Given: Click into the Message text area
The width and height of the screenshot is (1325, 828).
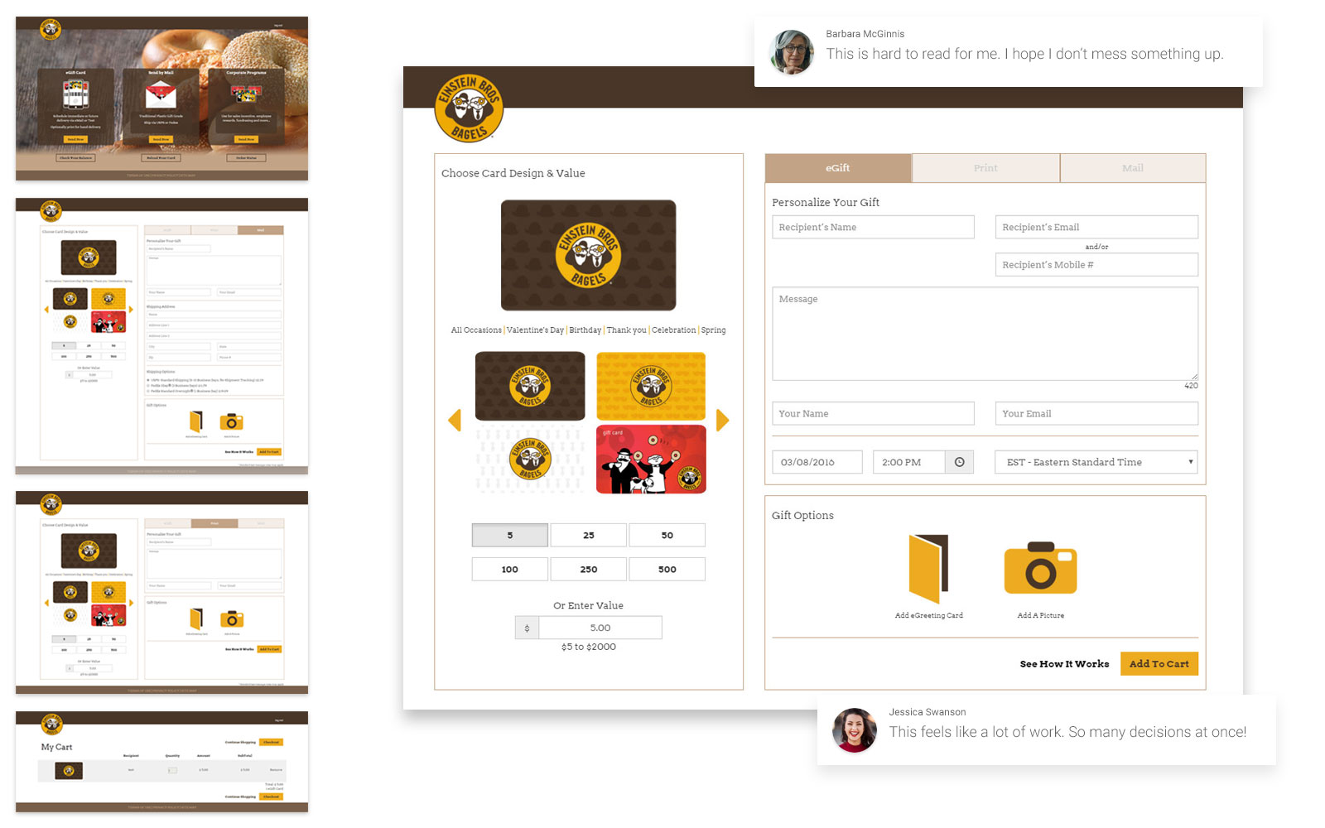Looking at the screenshot, I should click(x=985, y=334).
